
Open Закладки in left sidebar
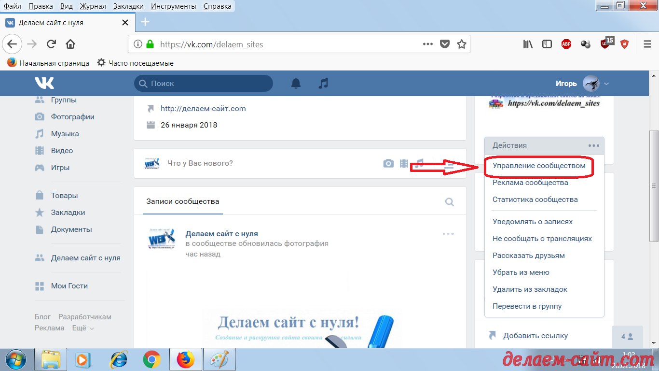tap(68, 213)
